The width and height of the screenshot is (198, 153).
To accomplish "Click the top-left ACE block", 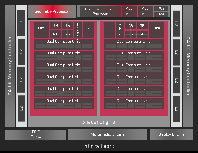I will tap(129, 8).
